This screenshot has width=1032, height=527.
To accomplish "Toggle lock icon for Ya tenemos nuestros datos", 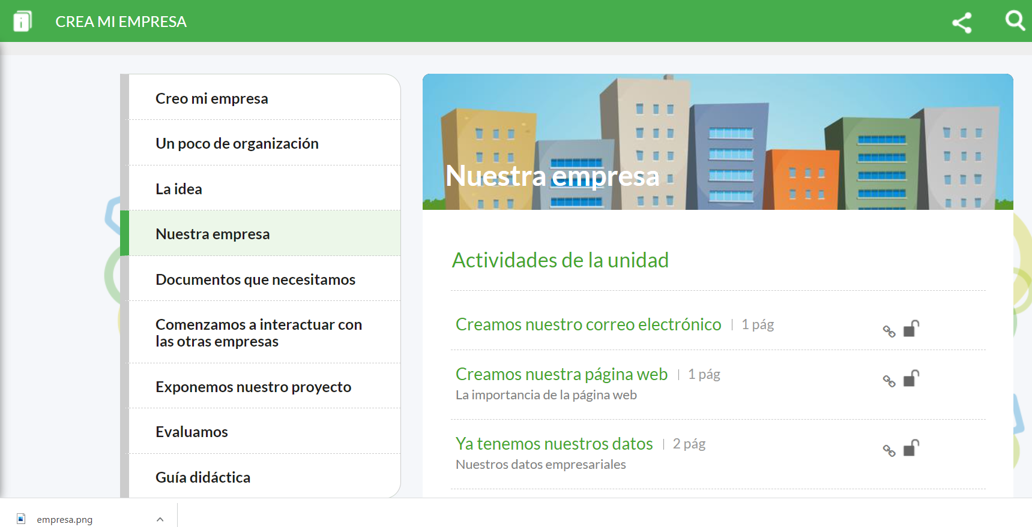I will pos(911,447).
